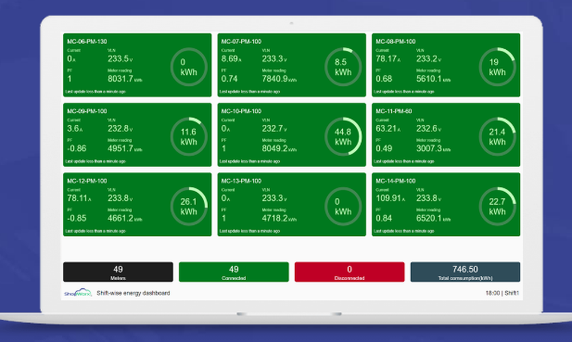The height and width of the screenshot is (342, 572).
Task: Click the 63.21 A current value
Action: (388, 128)
